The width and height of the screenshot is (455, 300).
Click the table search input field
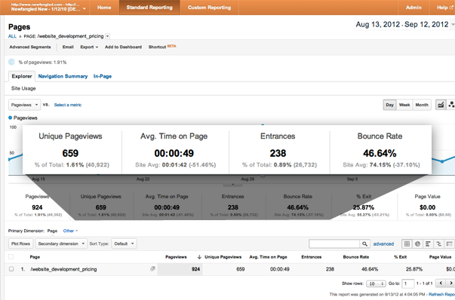[x=334, y=243]
